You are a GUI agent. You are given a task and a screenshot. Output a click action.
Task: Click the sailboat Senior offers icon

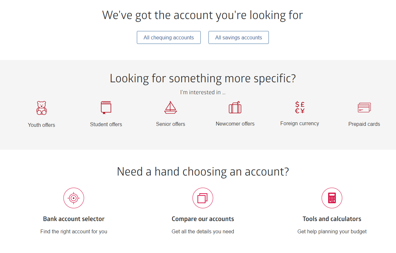[x=170, y=107]
